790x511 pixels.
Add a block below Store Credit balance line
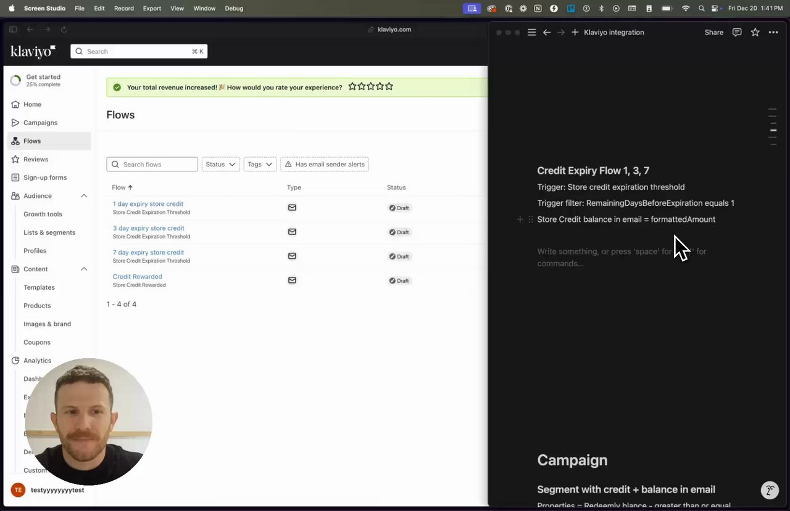(x=520, y=219)
